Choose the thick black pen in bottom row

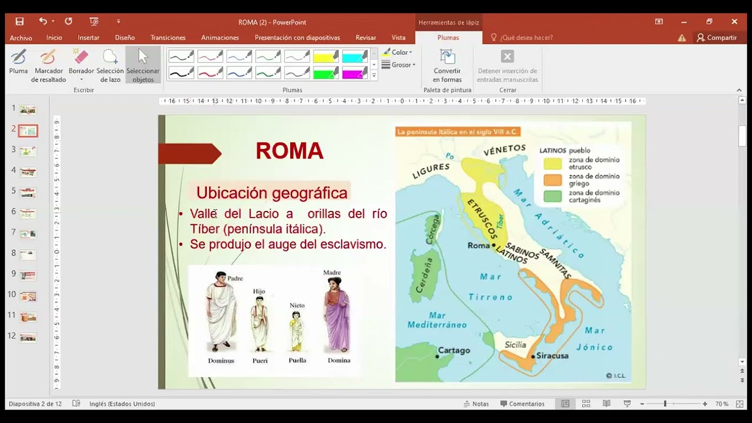pyautogui.click(x=182, y=73)
